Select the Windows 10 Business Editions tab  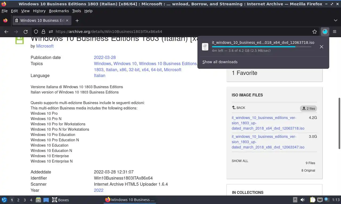[x=42, y=20]
